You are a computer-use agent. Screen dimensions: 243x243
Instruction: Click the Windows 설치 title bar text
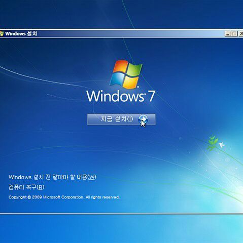coord(21,33)
